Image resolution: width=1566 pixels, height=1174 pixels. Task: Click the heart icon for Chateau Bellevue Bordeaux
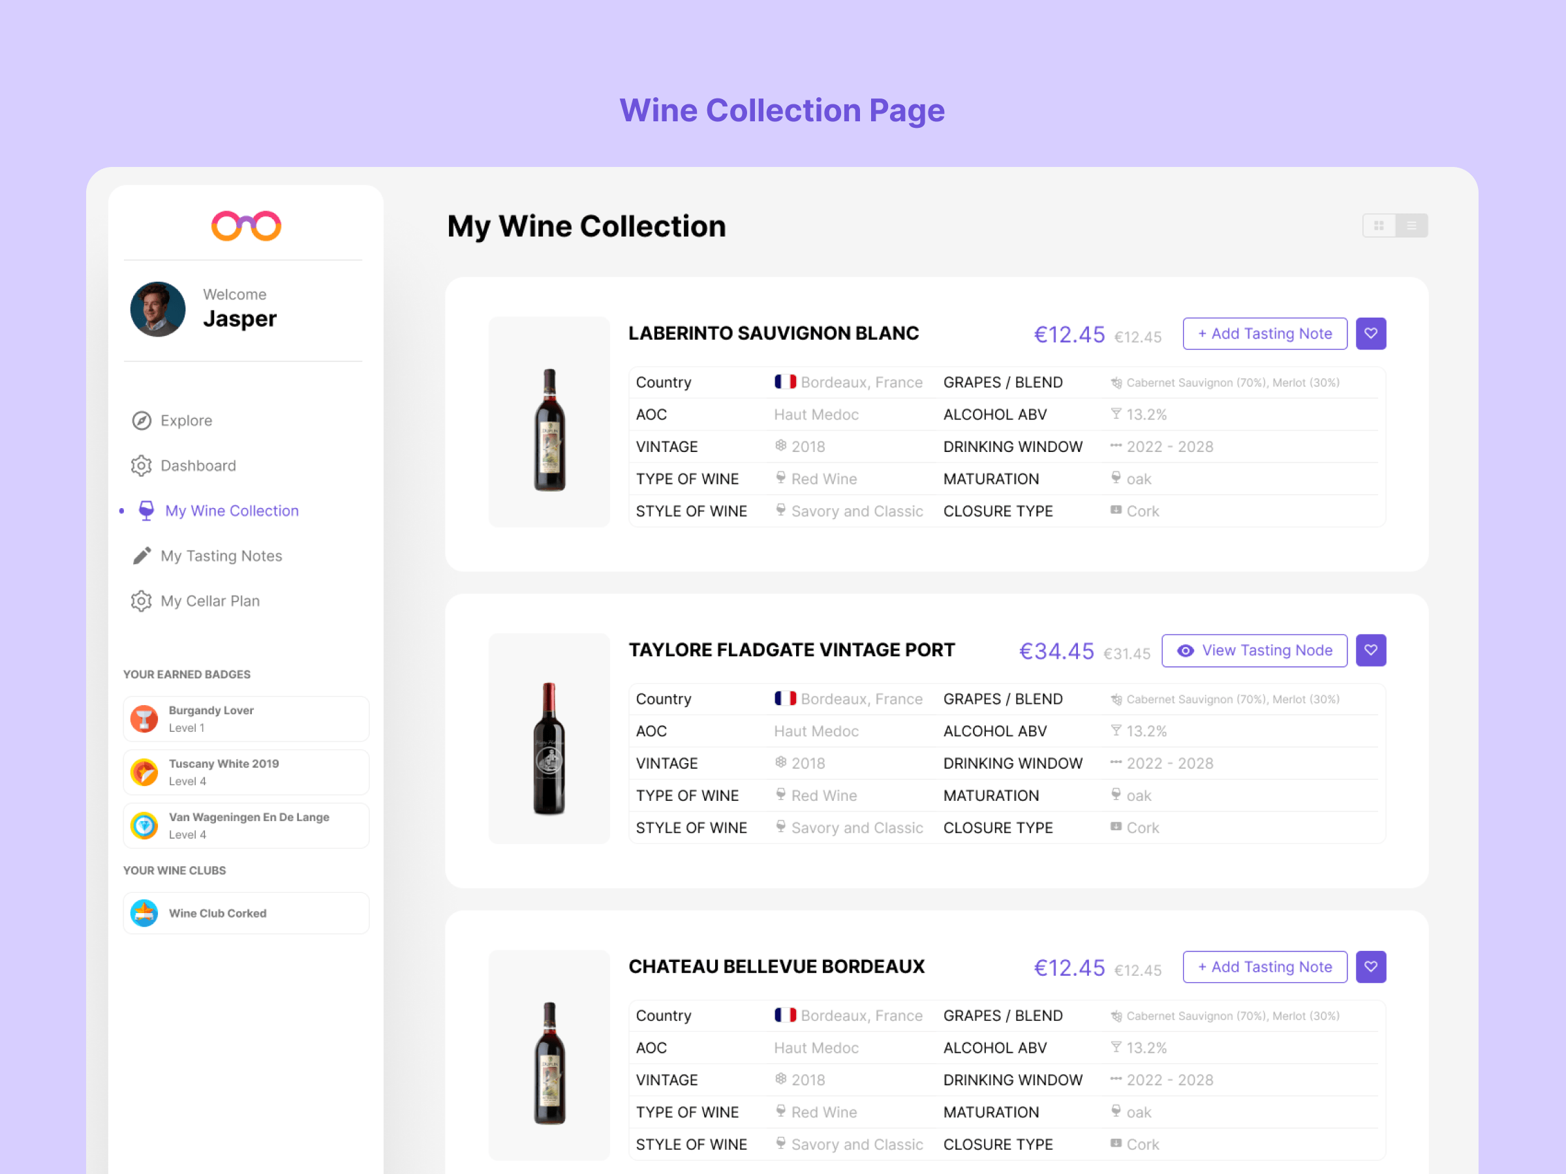pos(1370,966)
